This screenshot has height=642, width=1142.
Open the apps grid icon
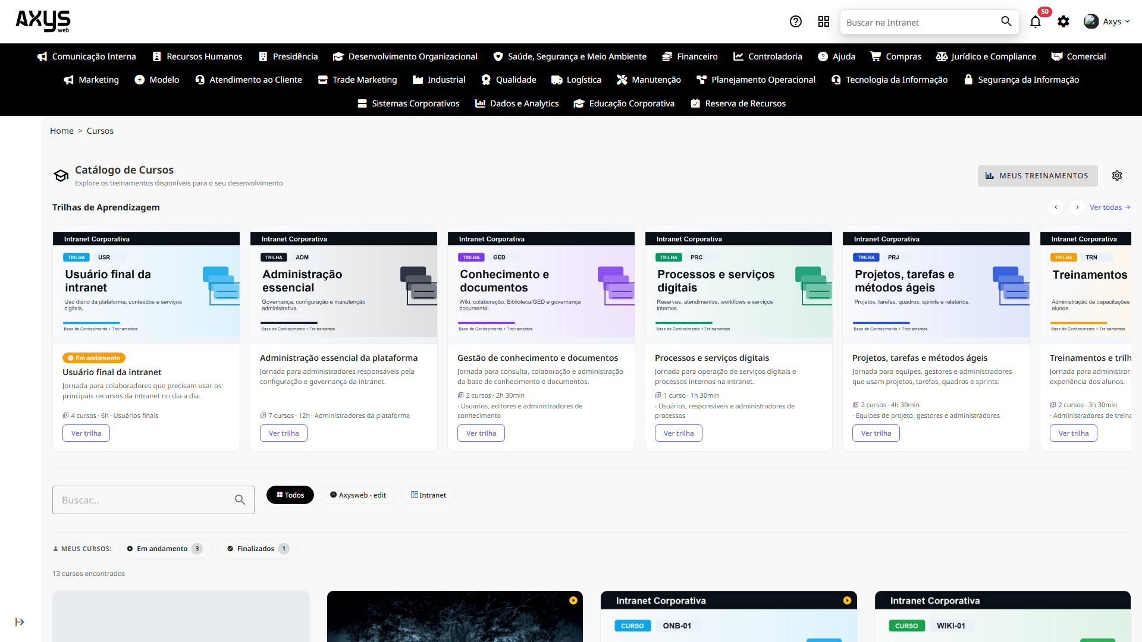point(823,22)
